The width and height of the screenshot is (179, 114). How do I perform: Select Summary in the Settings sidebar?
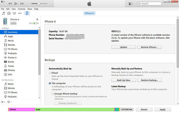click(19, 32)
